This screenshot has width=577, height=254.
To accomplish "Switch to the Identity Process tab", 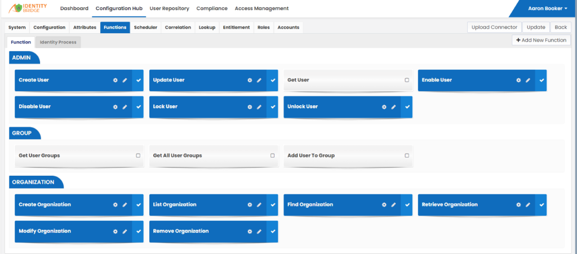I will (58, 42).
